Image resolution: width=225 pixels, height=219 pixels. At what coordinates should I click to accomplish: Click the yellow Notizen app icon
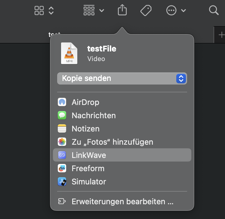(62, 129)
